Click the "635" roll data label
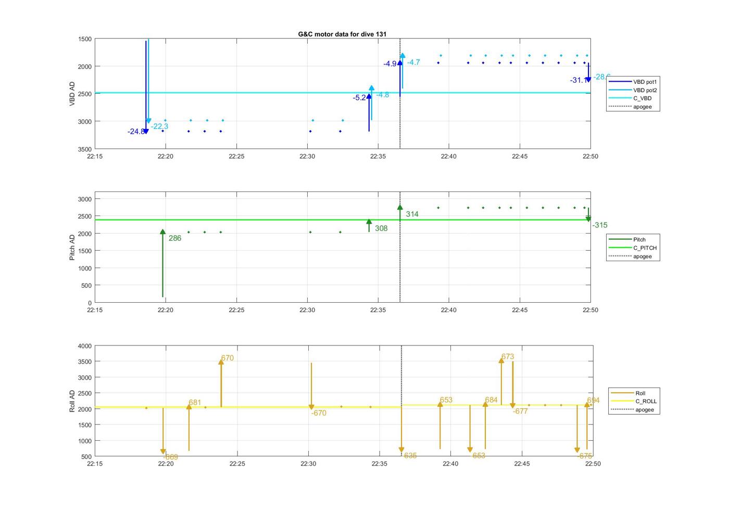 [x=410, y=456]
